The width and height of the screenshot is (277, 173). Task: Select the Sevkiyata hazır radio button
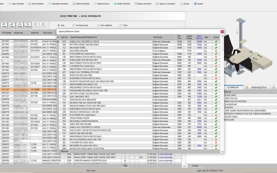click(x=74, y=25)
